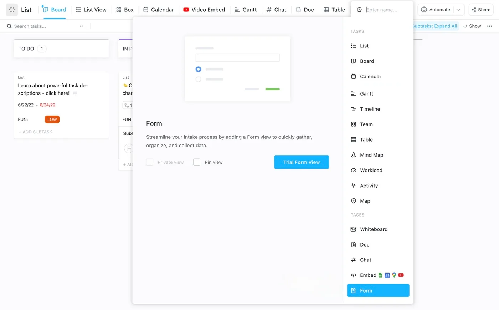Select List in the tasks view menu
The image size is (499, 310).
pyautogui.click(x=378, y=46)
